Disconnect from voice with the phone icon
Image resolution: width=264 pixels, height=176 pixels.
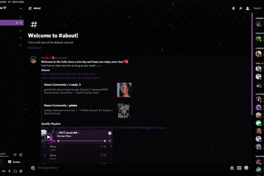[21, 155]
